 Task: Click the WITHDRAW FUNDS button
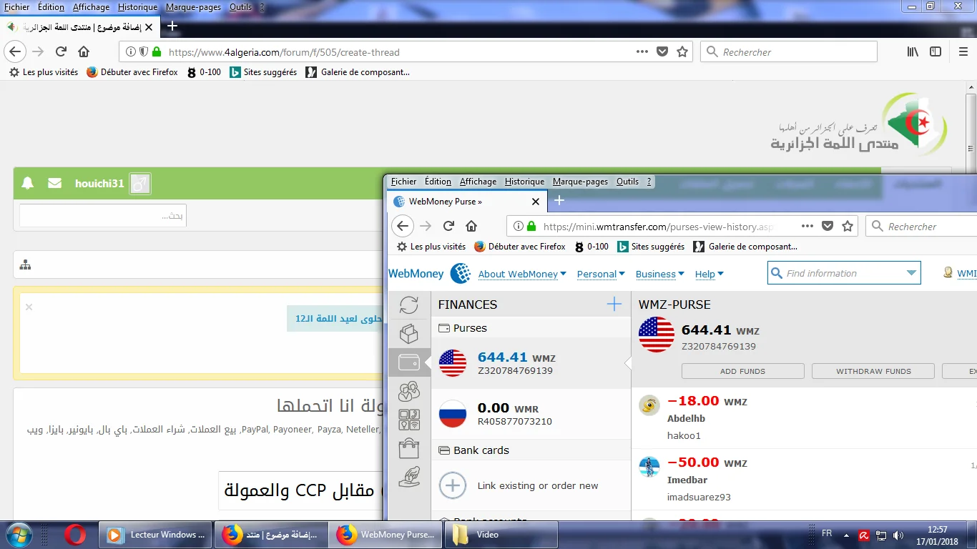pyautogui.click(x=873, y=371)
